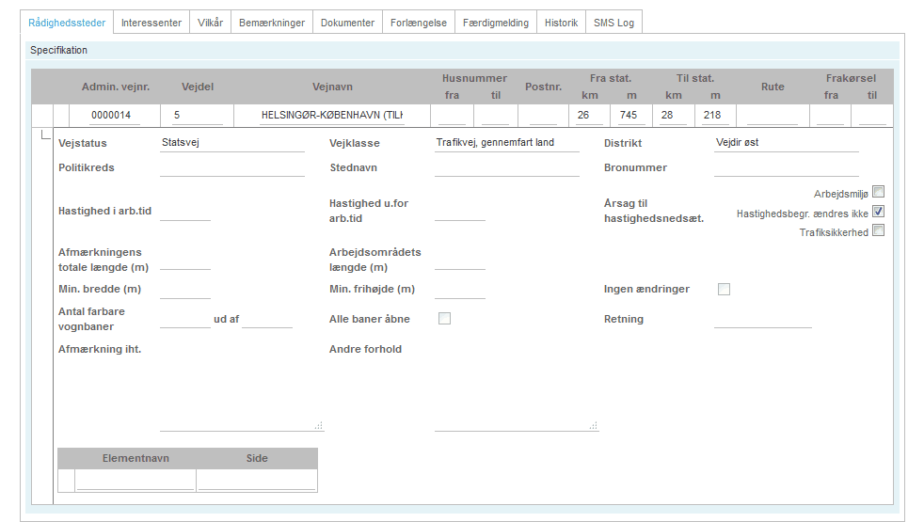
Task: Uncheck Hastighedsbegr. ændres ikke checkbox
Action: 878,213
